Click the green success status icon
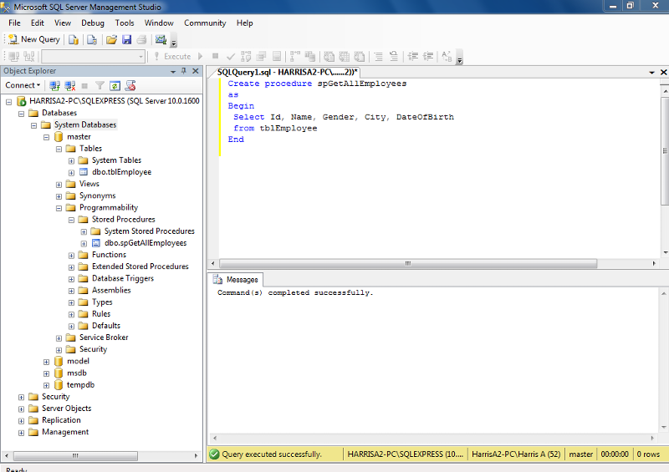This screenshot has height=472, width=669. pos(215,454)
